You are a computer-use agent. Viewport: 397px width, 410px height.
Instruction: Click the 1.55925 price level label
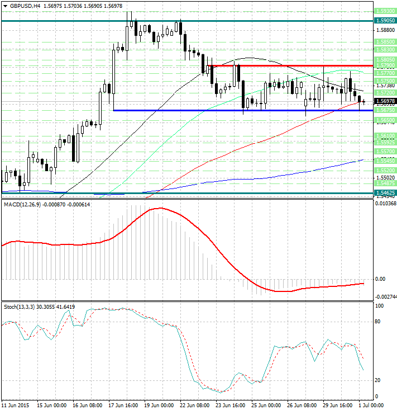385,142
